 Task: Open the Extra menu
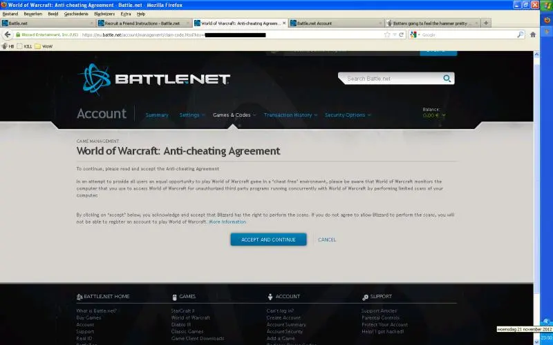pyautogui.click(x=126, y=14)
